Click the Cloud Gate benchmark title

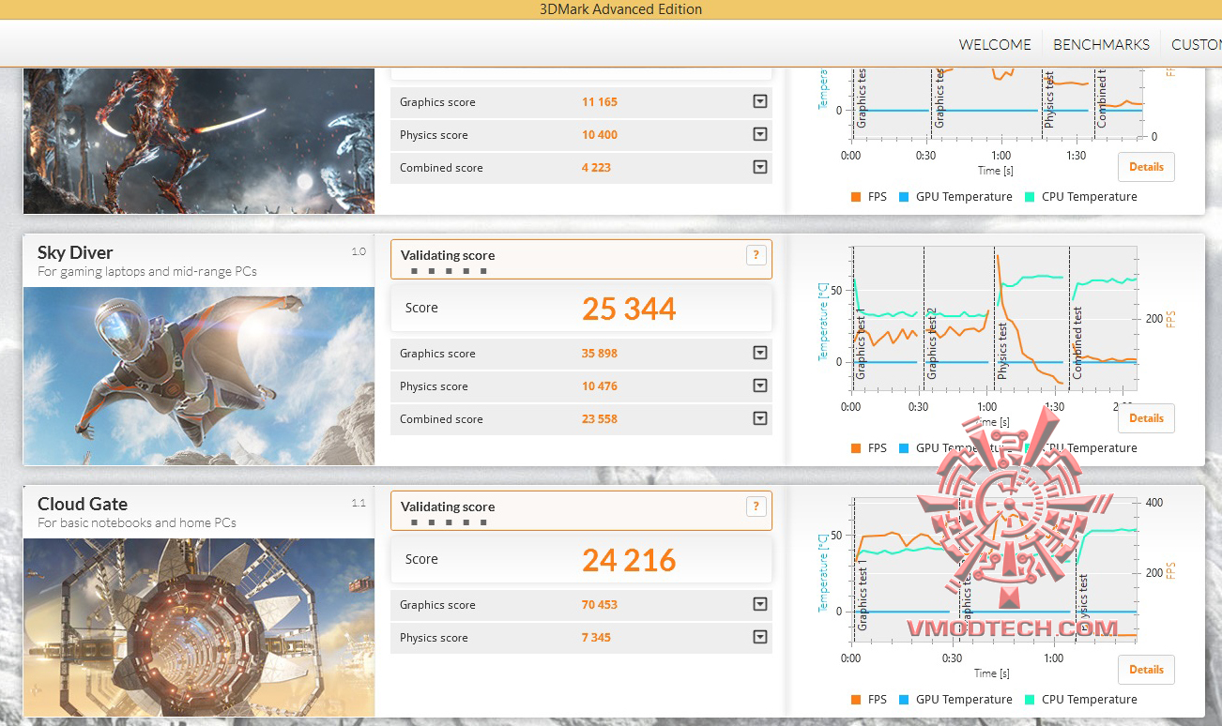[83, 504]
